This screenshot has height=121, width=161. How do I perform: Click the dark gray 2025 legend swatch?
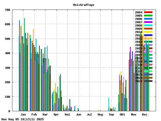pyautogui.click(x=148, y=81)
